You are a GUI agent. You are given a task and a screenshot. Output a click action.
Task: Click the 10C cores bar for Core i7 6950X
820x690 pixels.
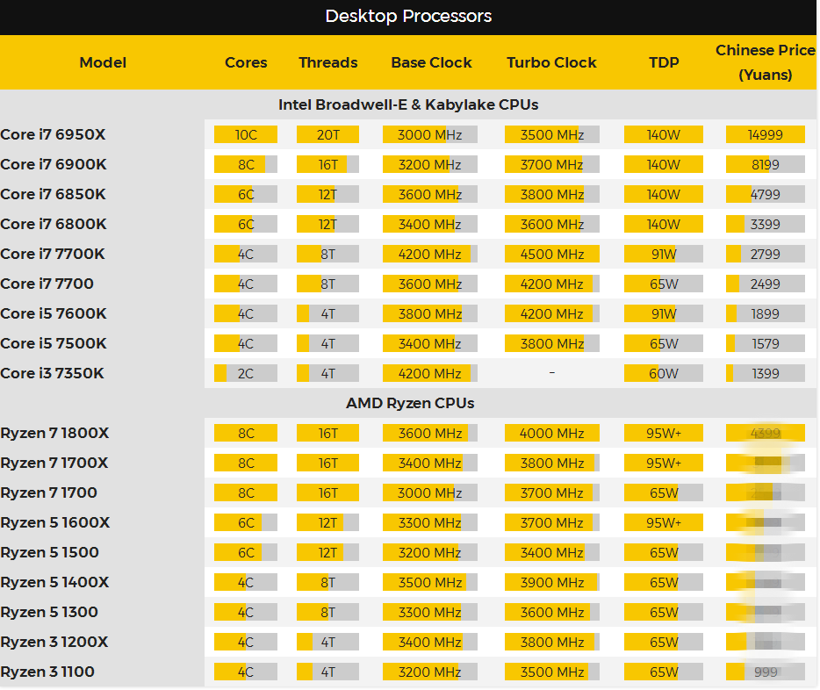point(246,134)
